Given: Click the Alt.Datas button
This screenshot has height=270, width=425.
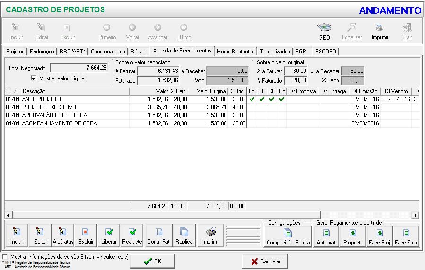Looking at the screenshot, I should tap(63, 235).
